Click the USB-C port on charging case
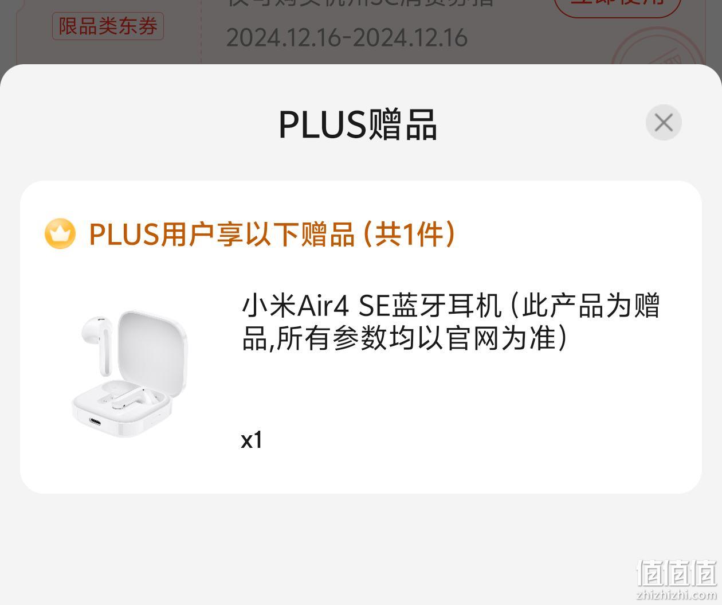The width and height of the screenshot is (722, 605). pos(95,423)
